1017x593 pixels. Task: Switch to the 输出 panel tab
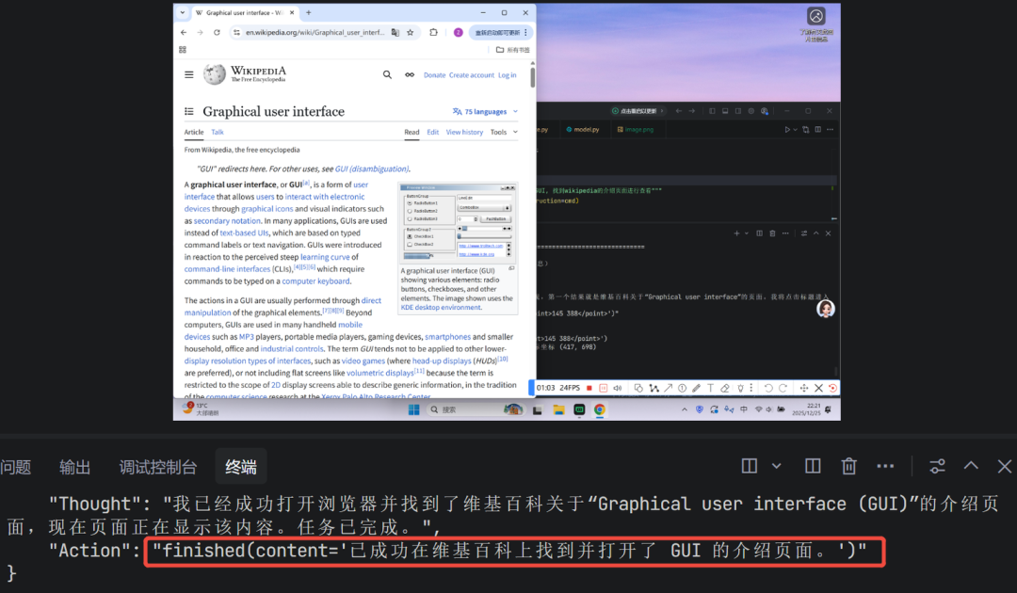pos(74,465)
